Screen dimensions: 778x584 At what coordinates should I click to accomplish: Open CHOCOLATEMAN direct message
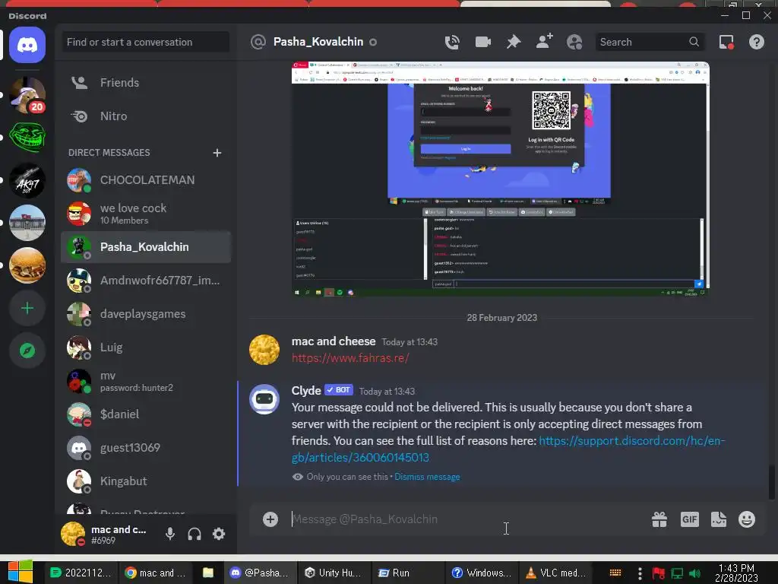146,179
